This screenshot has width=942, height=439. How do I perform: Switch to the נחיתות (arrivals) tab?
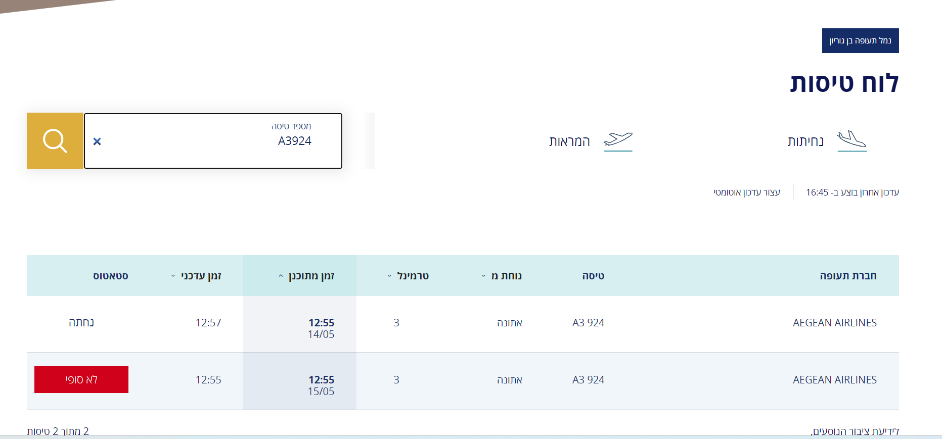point(805,141)
